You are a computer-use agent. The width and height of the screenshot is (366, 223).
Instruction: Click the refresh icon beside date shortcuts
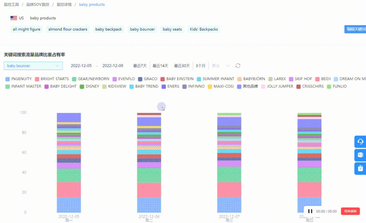238,66
